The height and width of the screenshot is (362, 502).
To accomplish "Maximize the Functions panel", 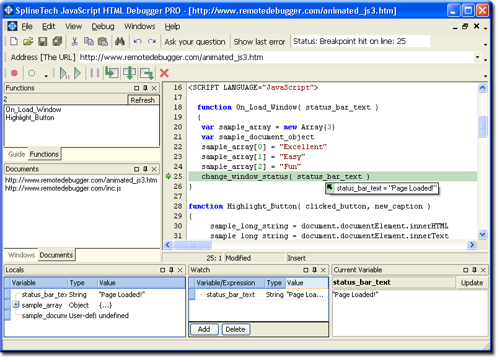I will click(x=137, y=88).
